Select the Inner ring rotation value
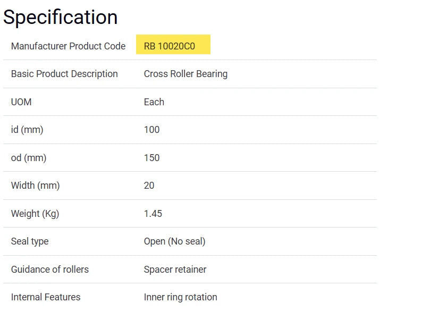Viewport: 421px width, 311px height. (x=180, y=297)
